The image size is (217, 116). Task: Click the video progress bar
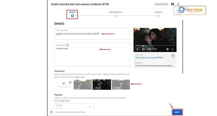pos(155,46)
